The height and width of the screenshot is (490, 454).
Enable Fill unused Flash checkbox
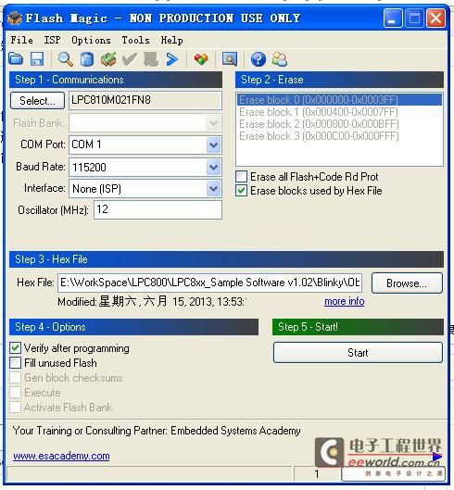coord(16,363)
